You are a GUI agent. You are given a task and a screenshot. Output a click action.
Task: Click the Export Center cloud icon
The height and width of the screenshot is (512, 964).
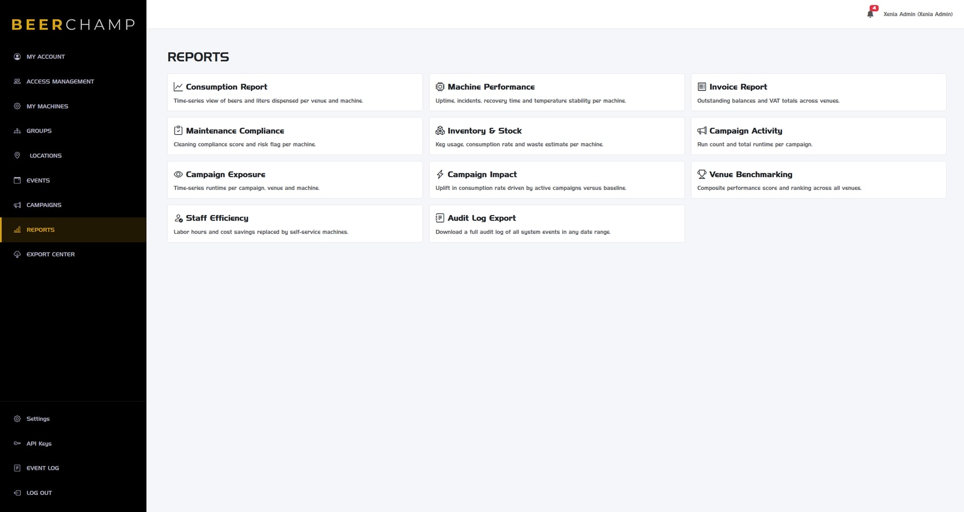click(17, 254)
